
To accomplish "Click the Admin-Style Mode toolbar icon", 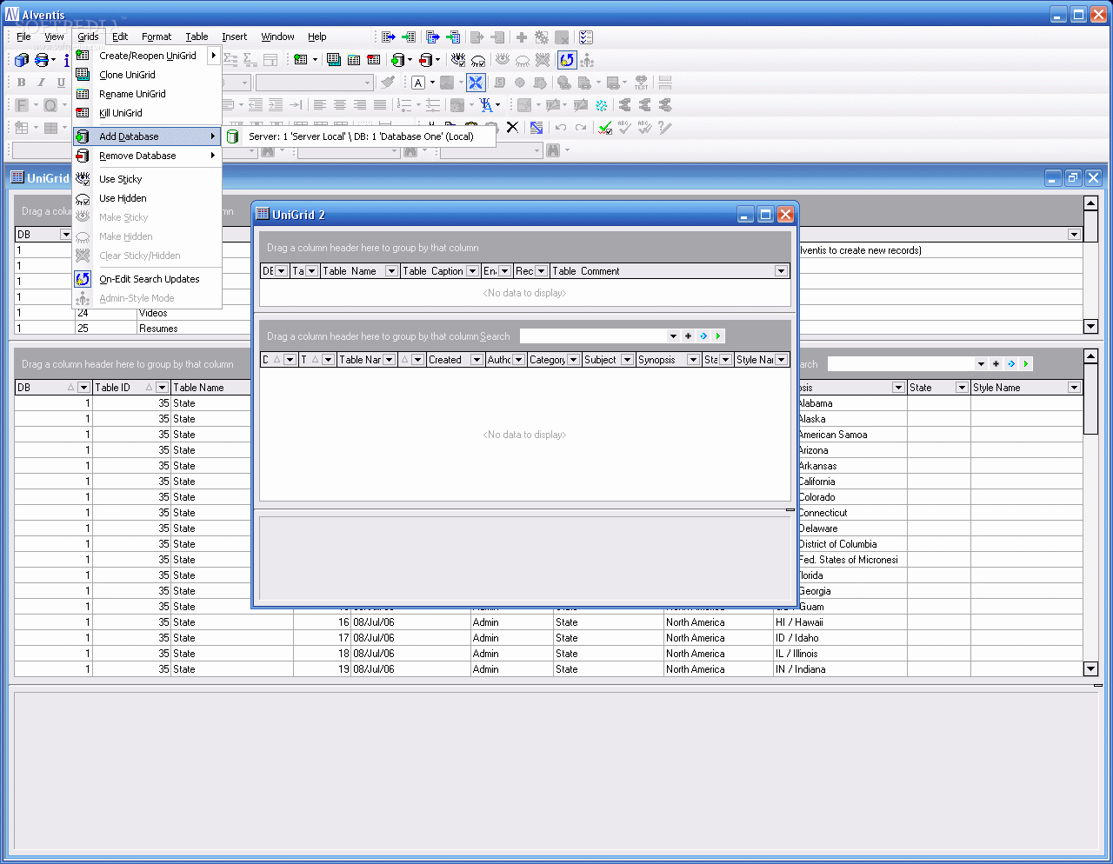I will click(x=588, y=60).
